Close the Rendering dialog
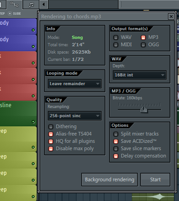This screenshot has height=201, width=179. [x=171, y=16]
